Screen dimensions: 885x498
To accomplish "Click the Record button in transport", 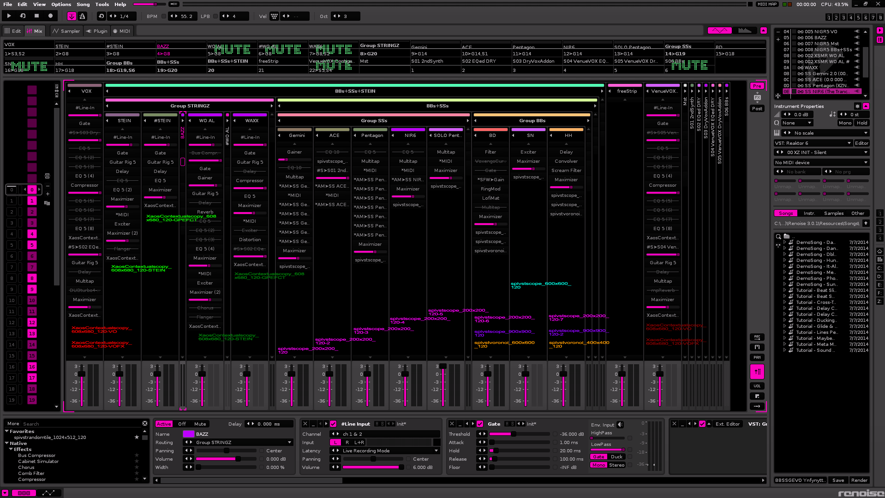I will pyautogui.click(x=50, y=16).
